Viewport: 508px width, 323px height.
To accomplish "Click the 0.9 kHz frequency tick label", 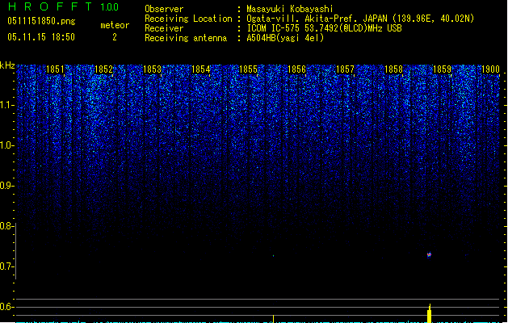I will tap(6, 186).
